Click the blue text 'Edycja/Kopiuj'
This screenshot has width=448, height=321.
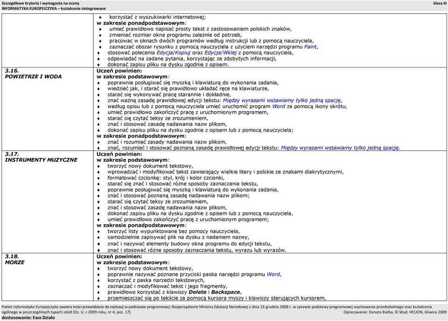(174, 53)
